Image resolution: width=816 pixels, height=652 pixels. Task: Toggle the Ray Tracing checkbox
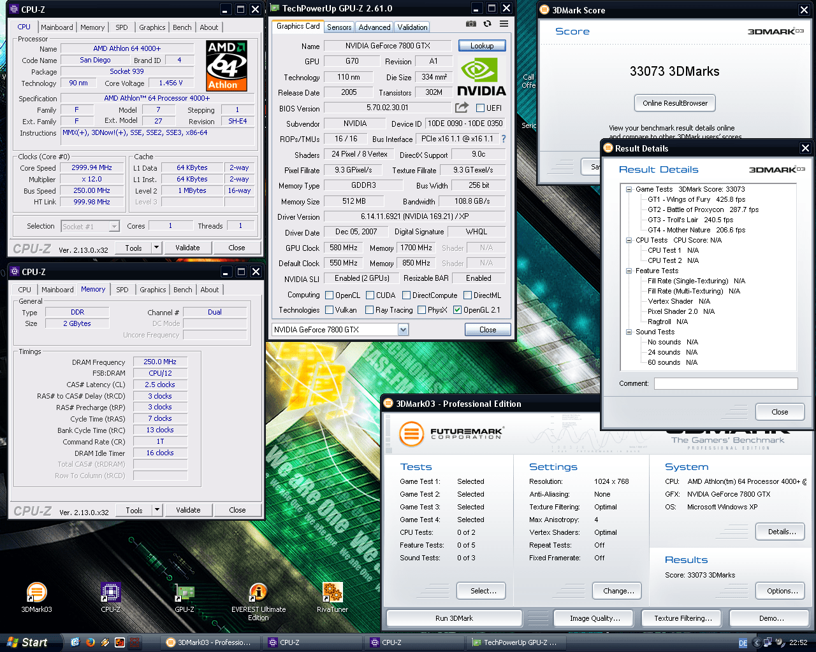369,310
